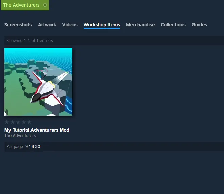
Task: View the Collections tab
Action: click(x=173, y=25)
